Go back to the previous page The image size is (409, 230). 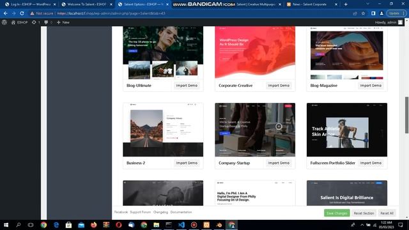click(x=6, y=13)
